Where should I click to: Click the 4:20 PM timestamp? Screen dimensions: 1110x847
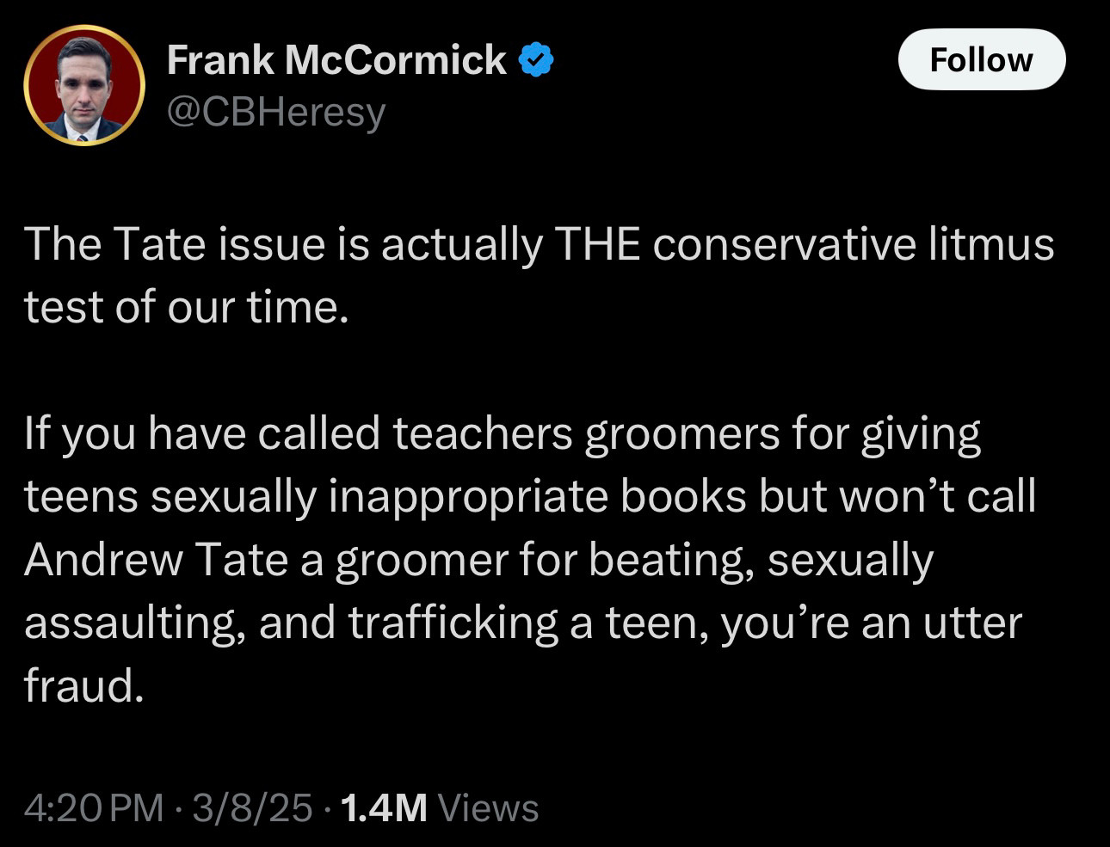coord(94,807)
